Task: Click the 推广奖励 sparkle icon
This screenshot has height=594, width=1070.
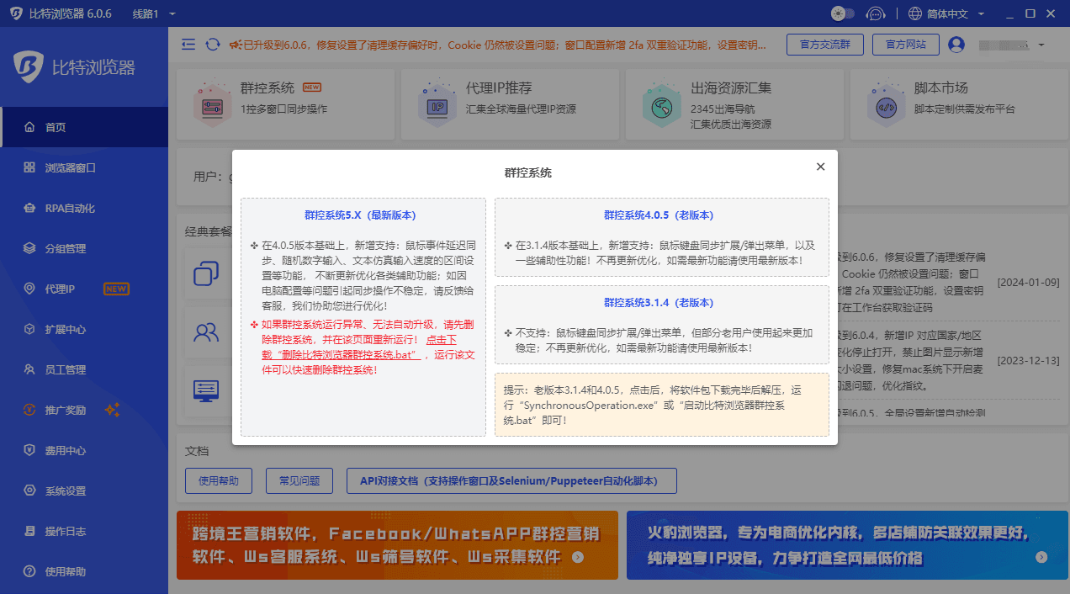Action: [113, 410]
